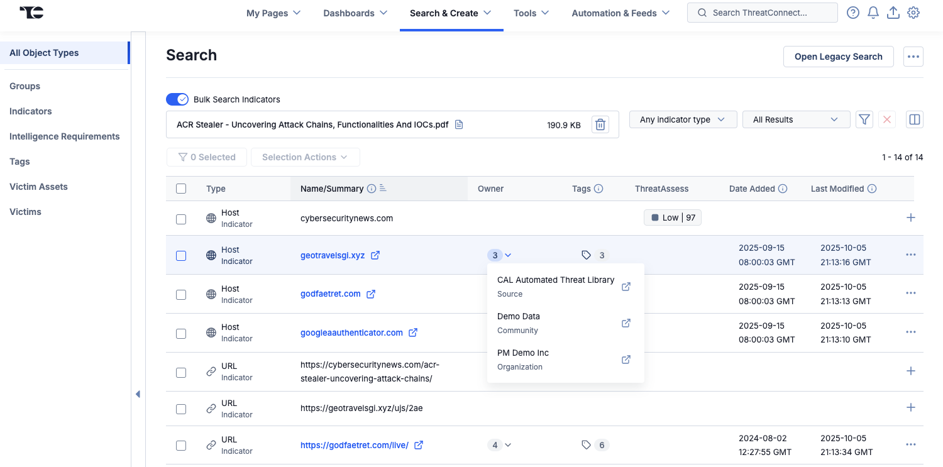Toggle split-pane view with panel icon
Viewport: 943px width, 467px height.
pos(914,119)
